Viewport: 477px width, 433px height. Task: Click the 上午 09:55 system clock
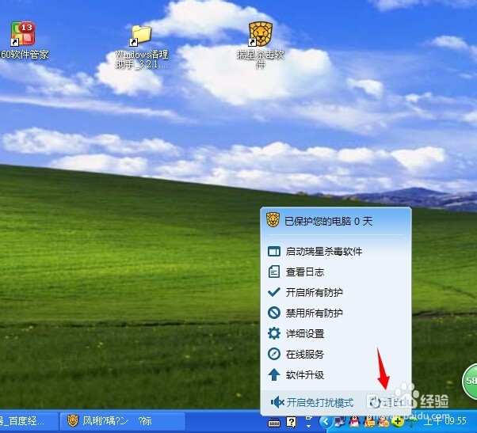coord(445,421)
